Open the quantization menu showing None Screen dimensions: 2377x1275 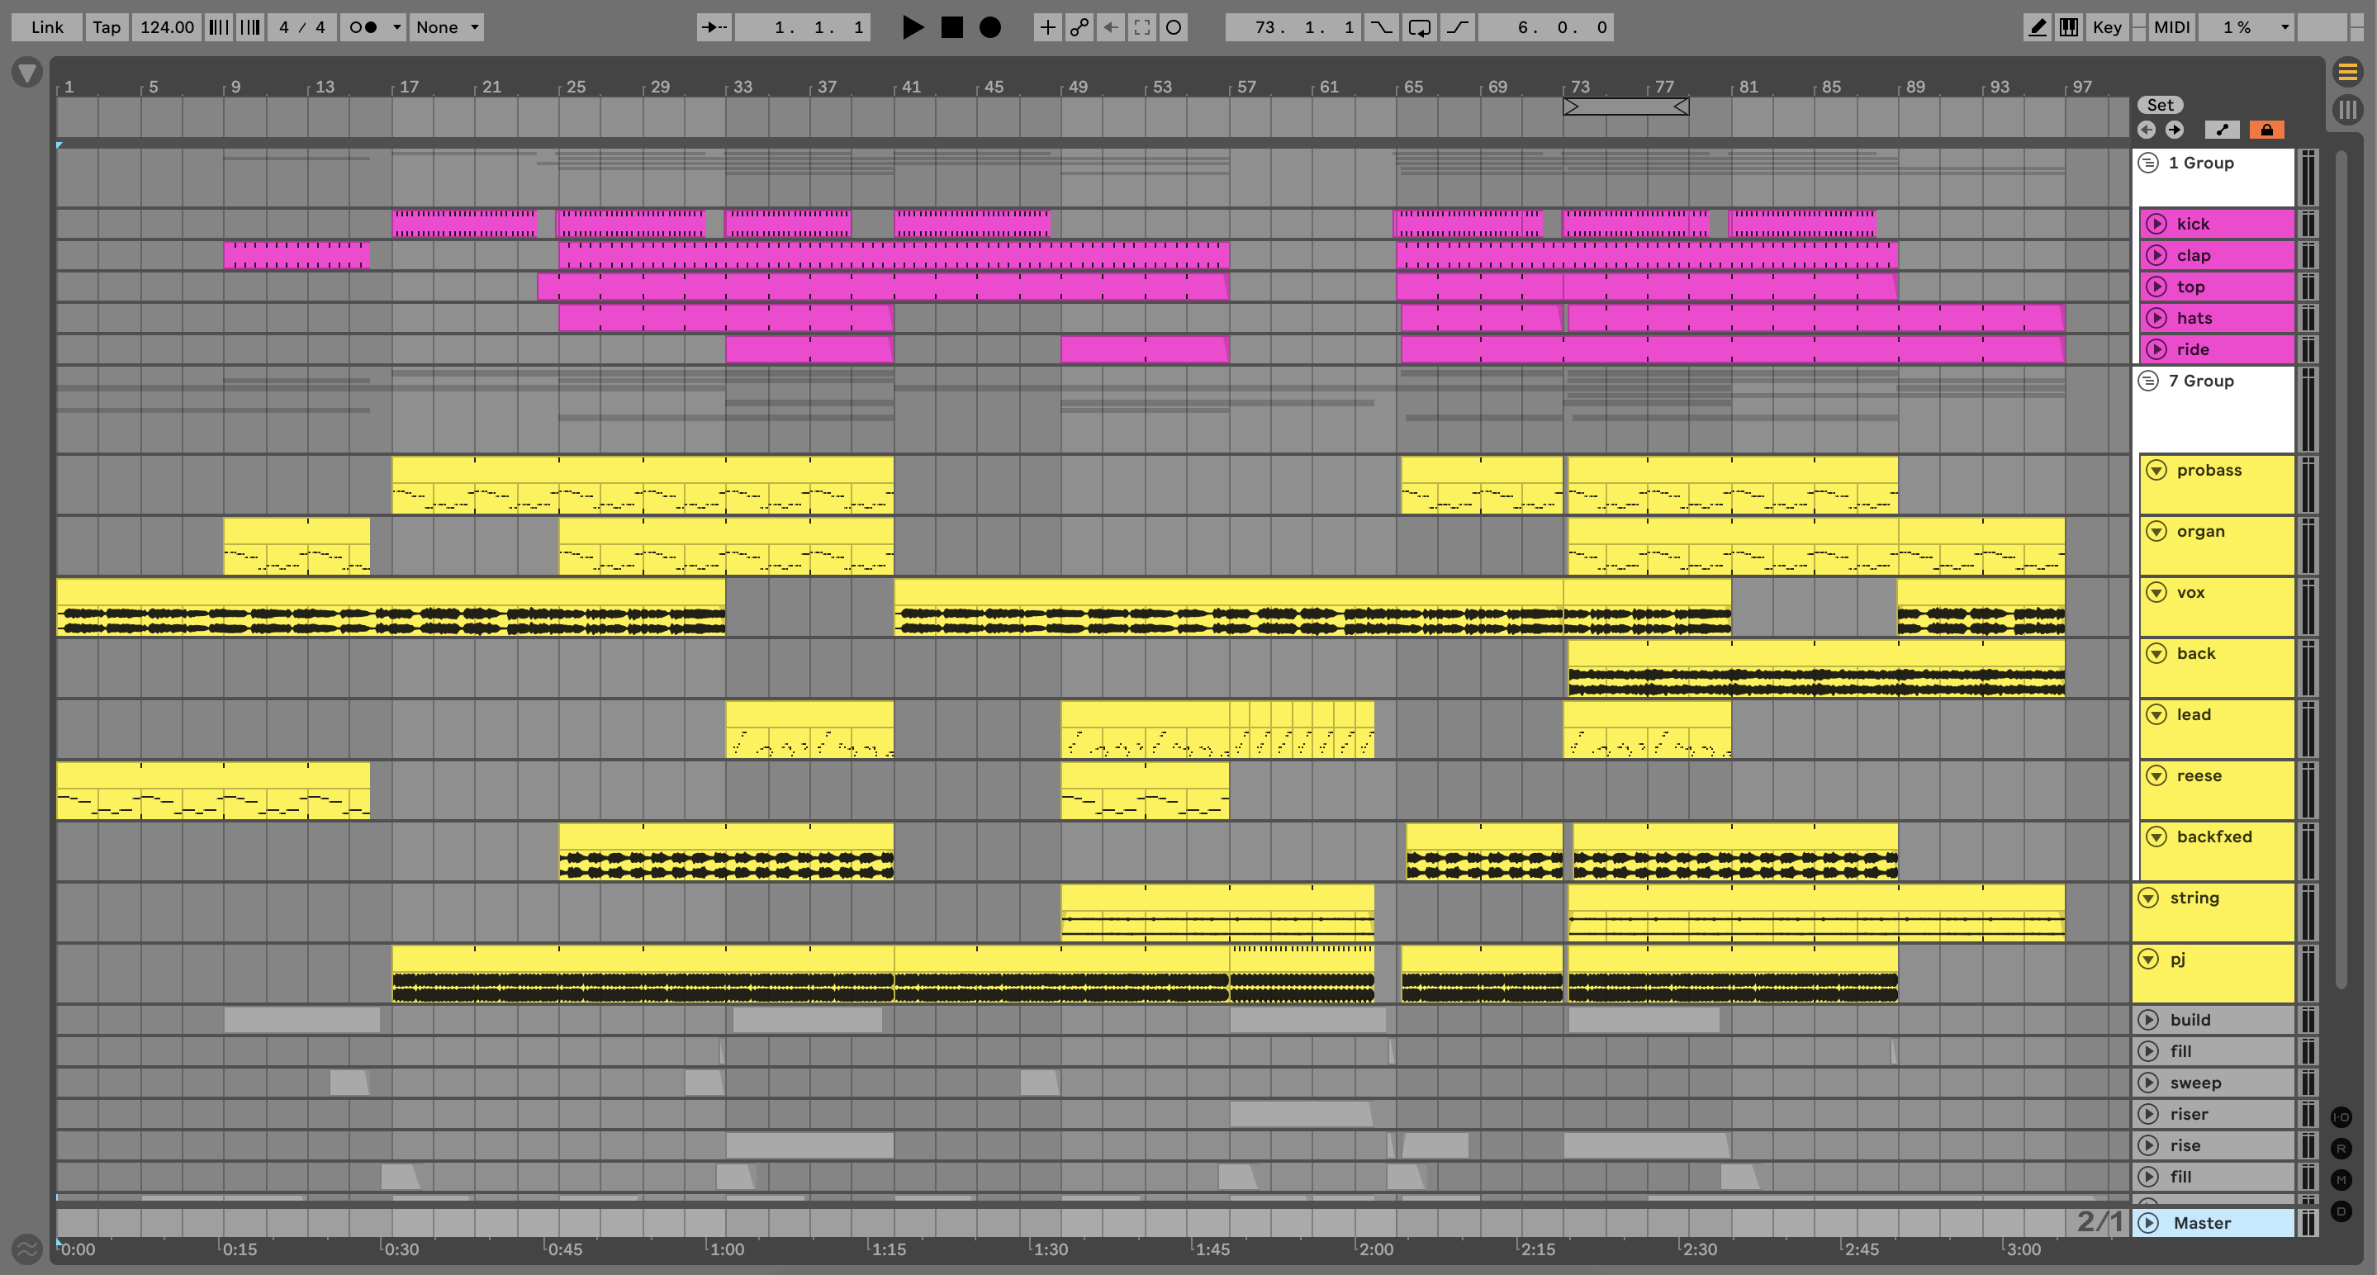(447, 28)
